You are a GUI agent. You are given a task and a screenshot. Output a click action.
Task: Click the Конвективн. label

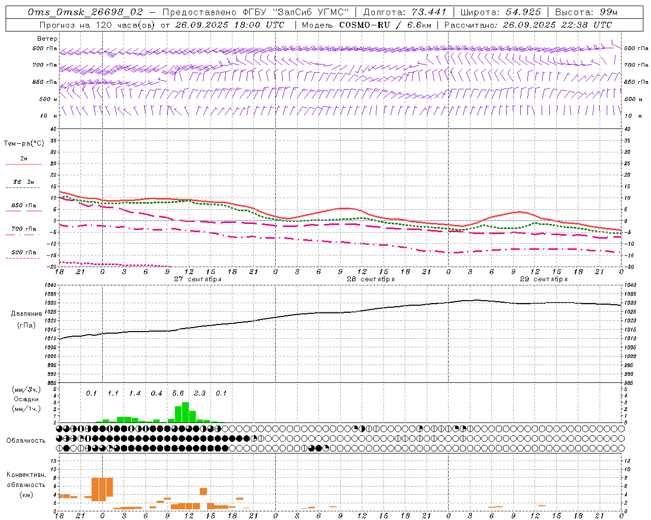26,475
